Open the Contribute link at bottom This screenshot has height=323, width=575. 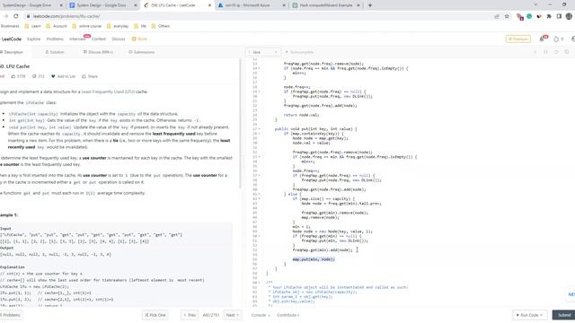[287, 315]
